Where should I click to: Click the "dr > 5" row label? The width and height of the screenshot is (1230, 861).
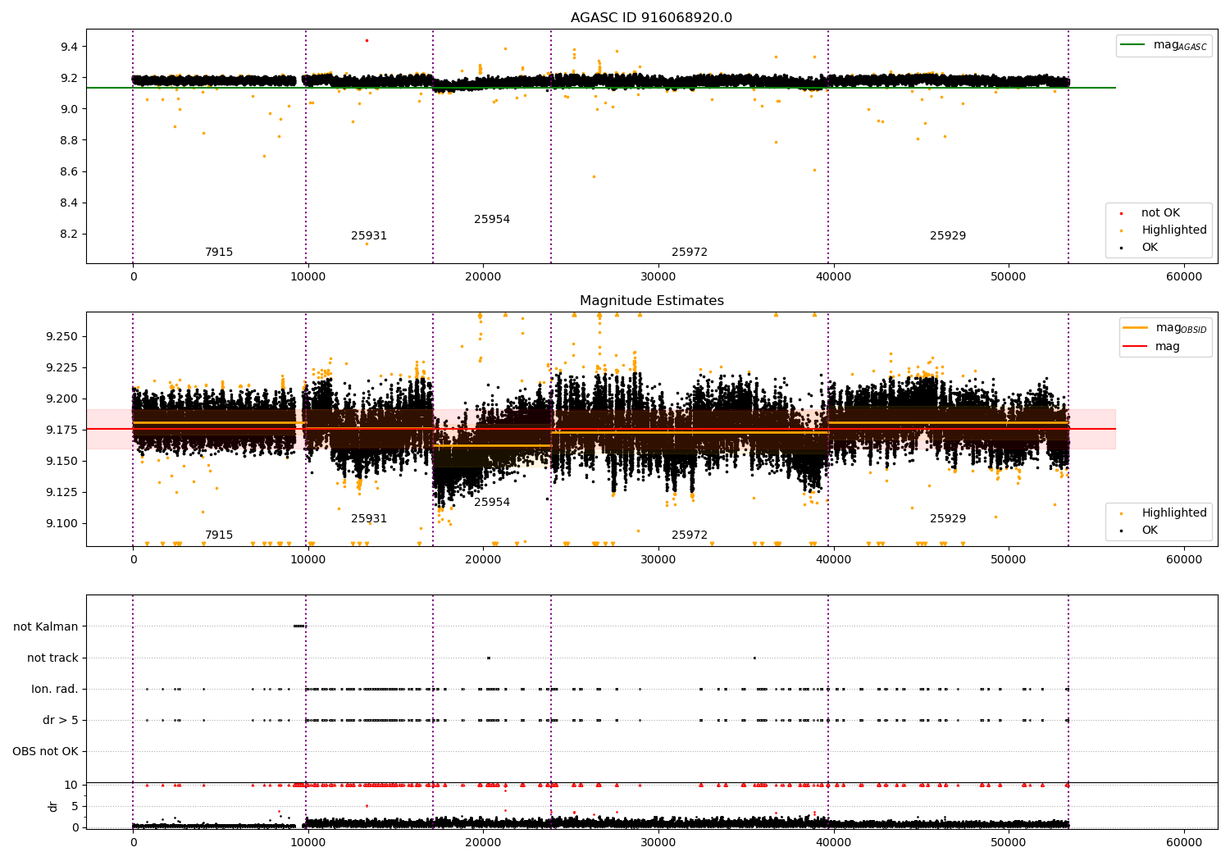pos(61,721)
